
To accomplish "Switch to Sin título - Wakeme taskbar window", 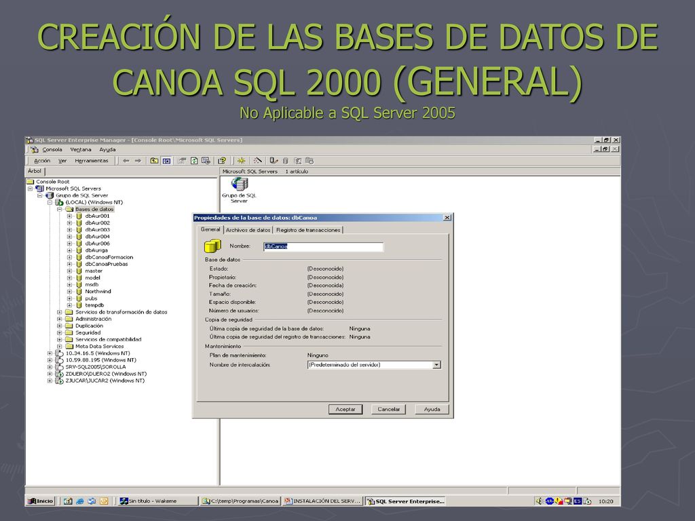I will pos(157,501).
